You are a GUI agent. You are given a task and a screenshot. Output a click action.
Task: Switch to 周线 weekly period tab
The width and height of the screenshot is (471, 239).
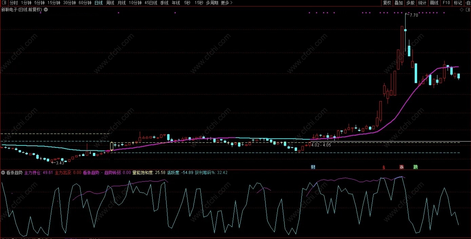(x=110, y=3)
